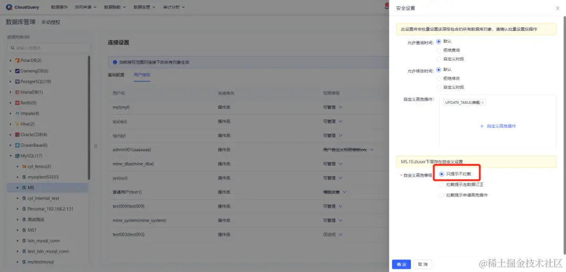Click the resource list search input

(x=48, y=48)
